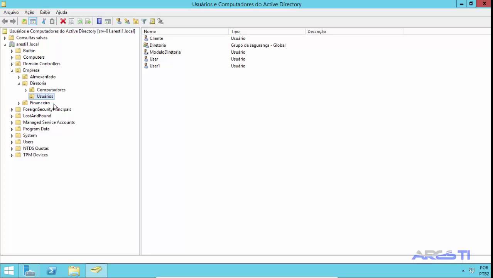
Task: Select the System container in tree
Action: (x=30, y=136)
